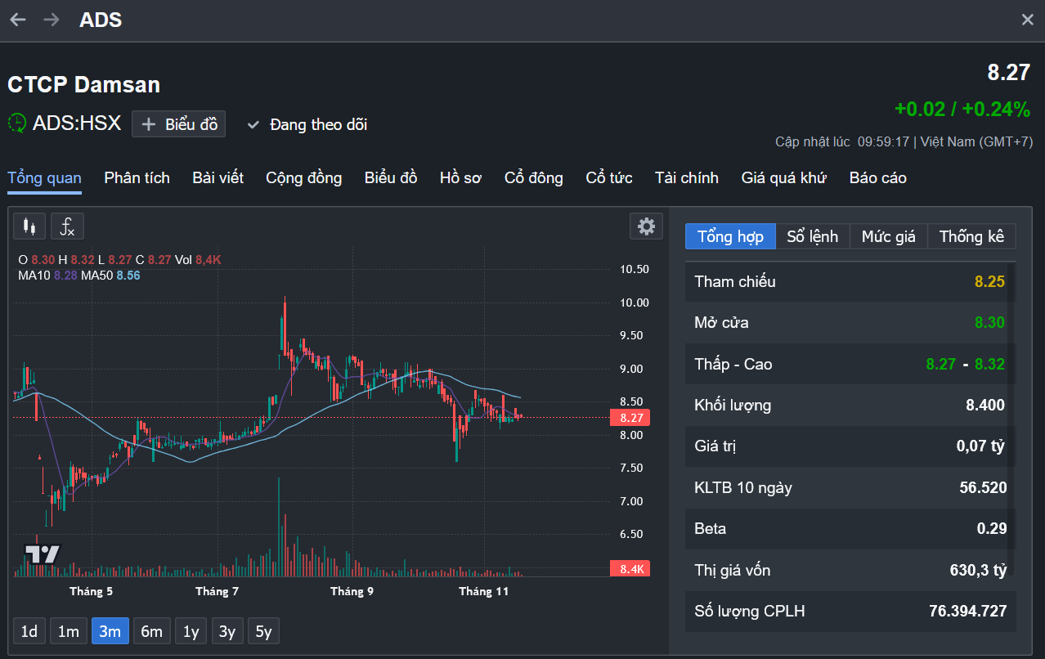This screenshot has width=1045, height=659.
Task: Open the Biểu đồ tab in navigation
Action: [x=391, y=177]
